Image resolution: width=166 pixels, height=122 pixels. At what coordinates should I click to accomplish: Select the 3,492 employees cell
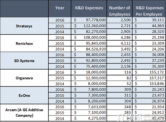120,49
